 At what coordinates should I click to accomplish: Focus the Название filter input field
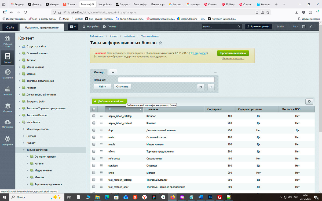166,80
